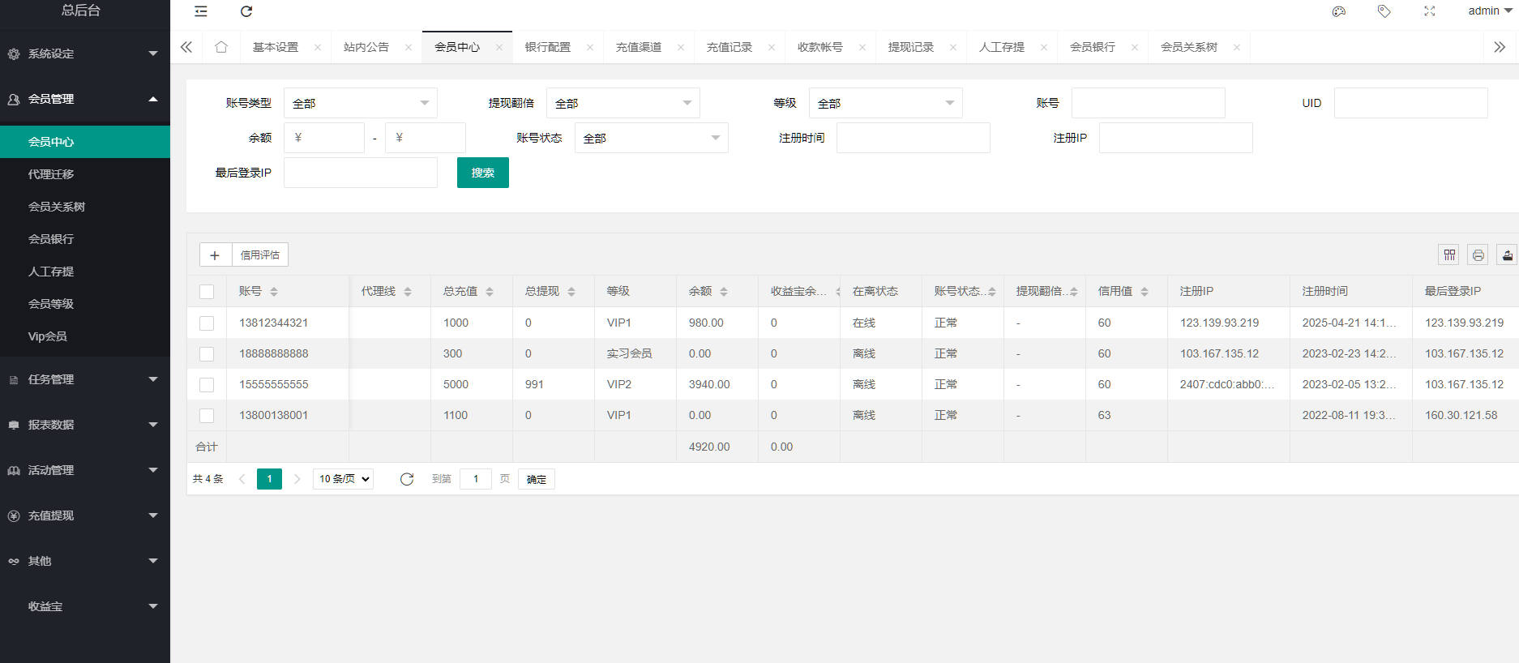Click the tag note icon in header
Viewport: 1519px width, 663px height.
click(x=1384, y=11)
